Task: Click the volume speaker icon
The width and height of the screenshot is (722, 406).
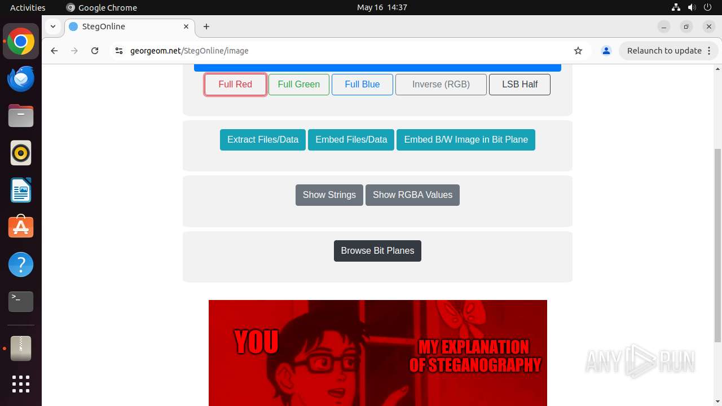Action: point(692,7)
